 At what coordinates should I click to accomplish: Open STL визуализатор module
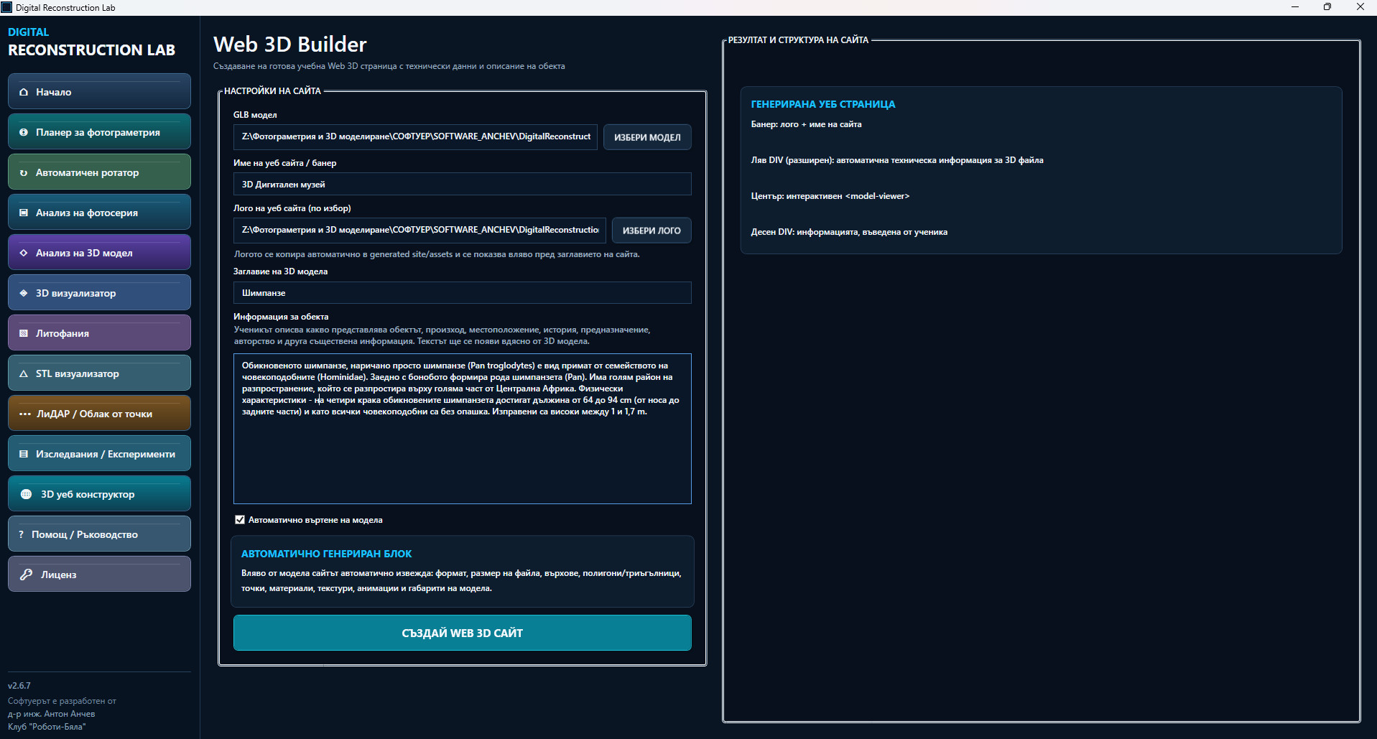(x=99, y=373)
